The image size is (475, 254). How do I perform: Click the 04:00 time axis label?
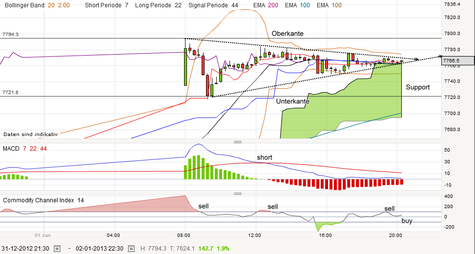pyautogui.click(x=114, y=235)
